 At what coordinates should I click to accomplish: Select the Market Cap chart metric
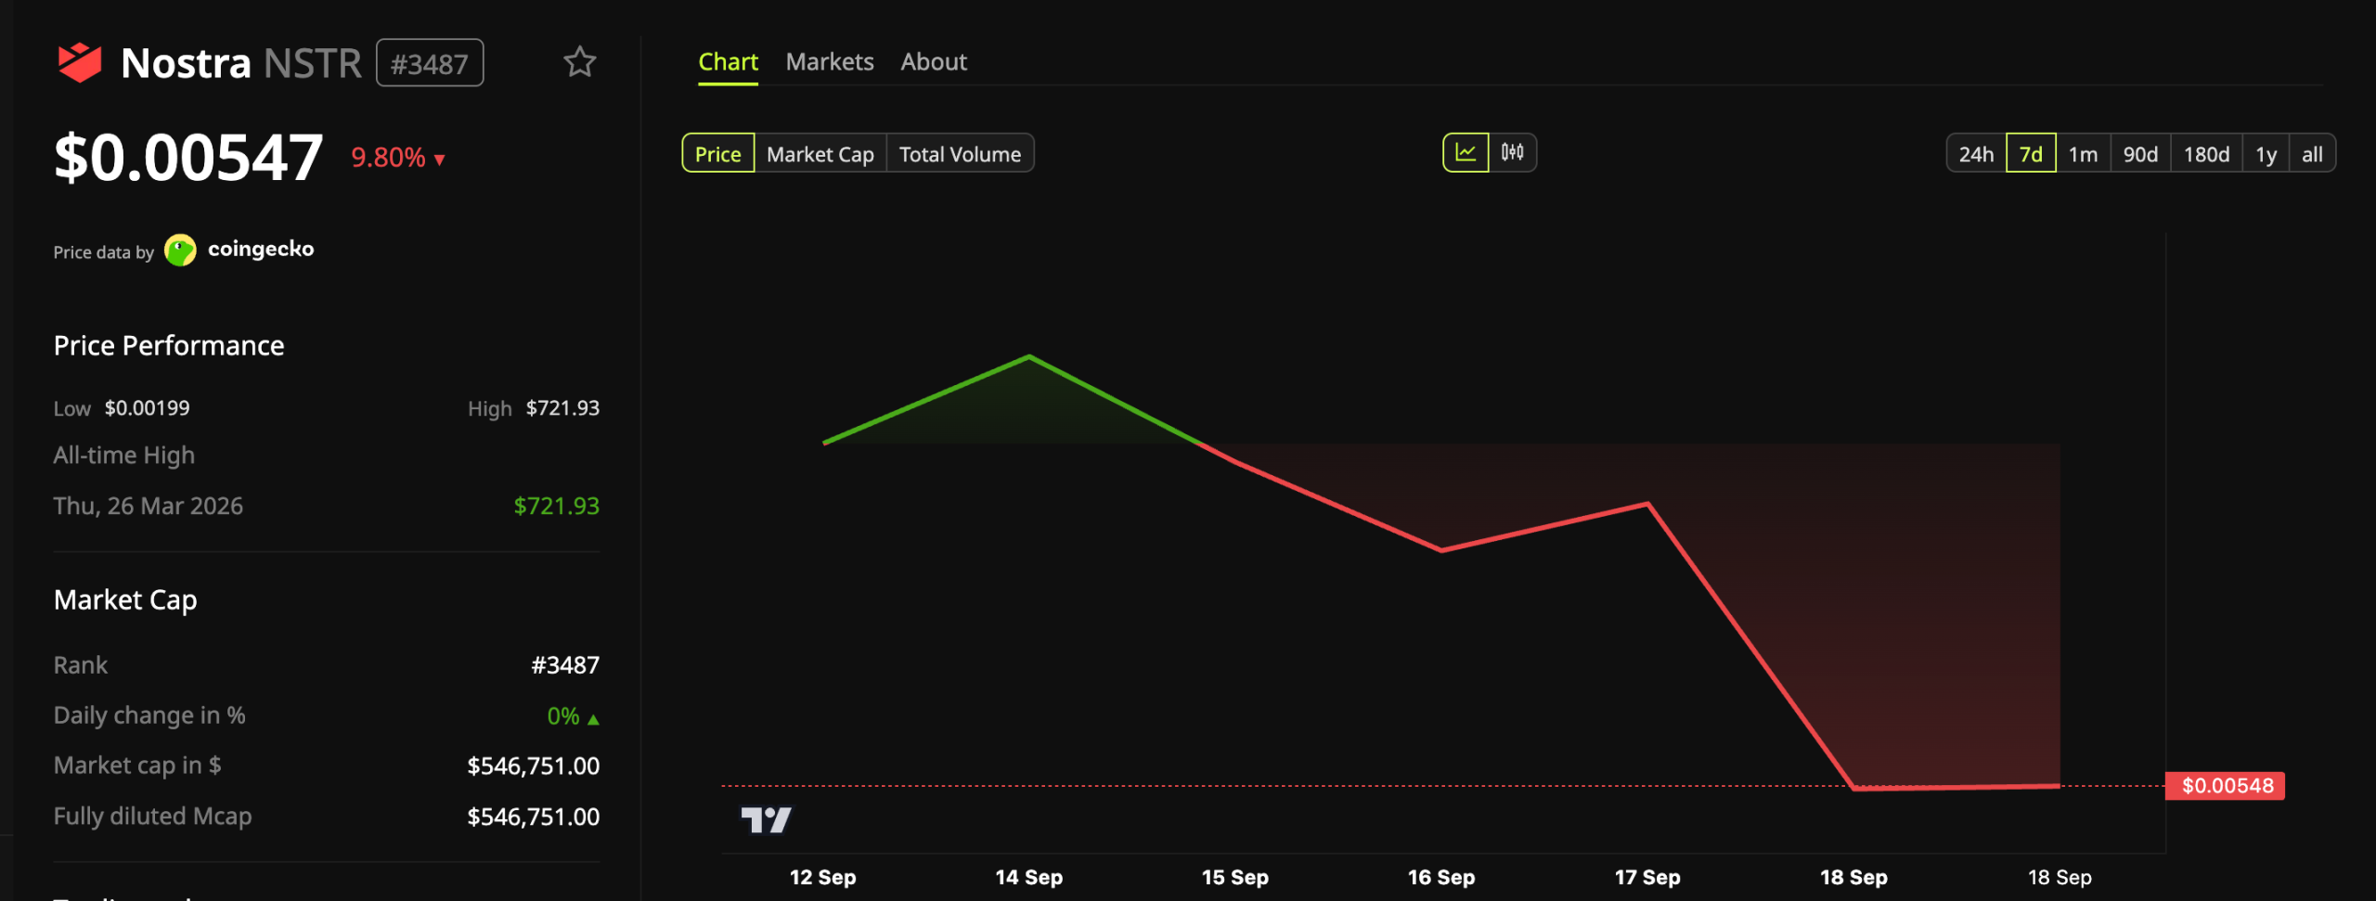[820, 153]
